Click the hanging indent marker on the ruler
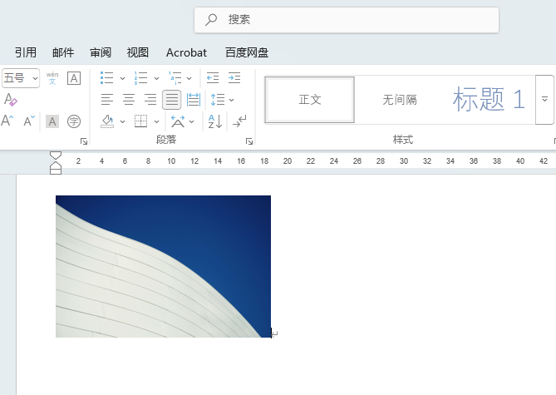This screenshot has height=395, width=556. coord(56,165)
